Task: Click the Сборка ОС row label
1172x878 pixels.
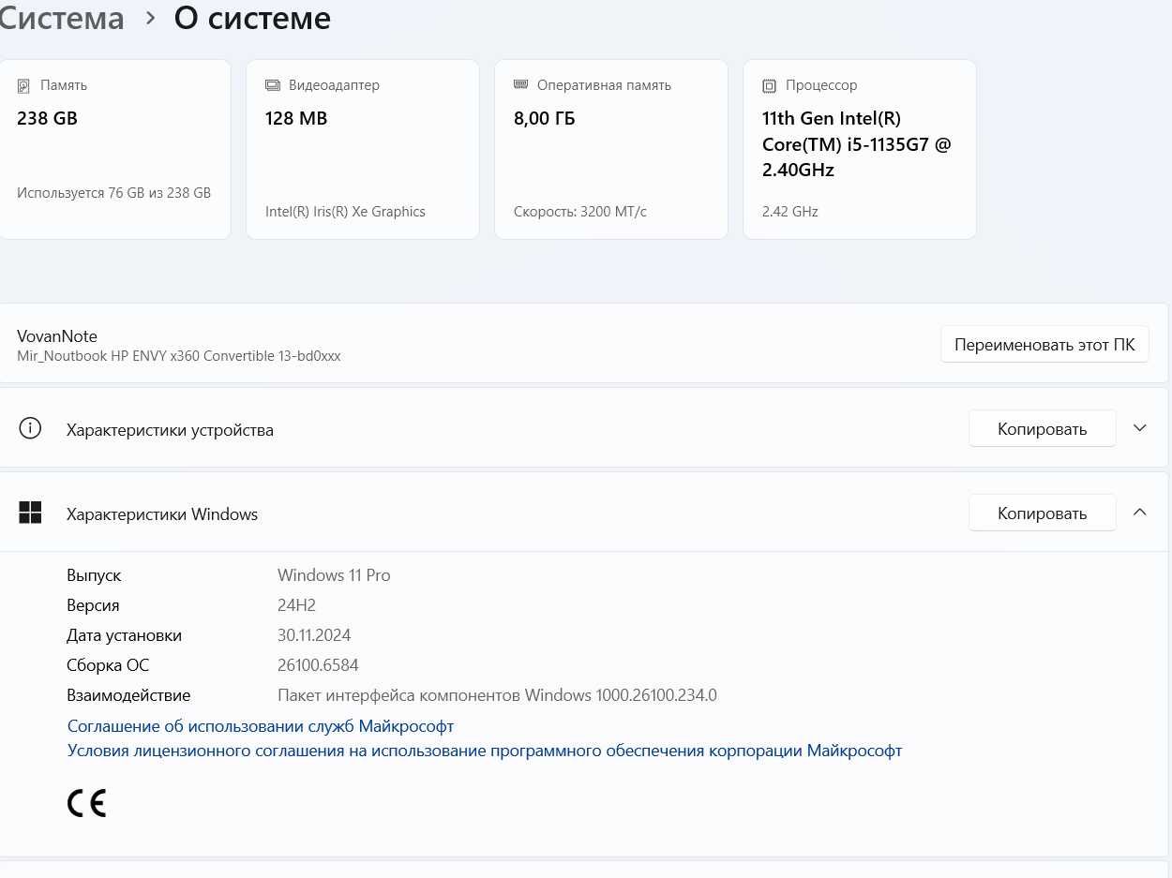Action: pos(108,665)
